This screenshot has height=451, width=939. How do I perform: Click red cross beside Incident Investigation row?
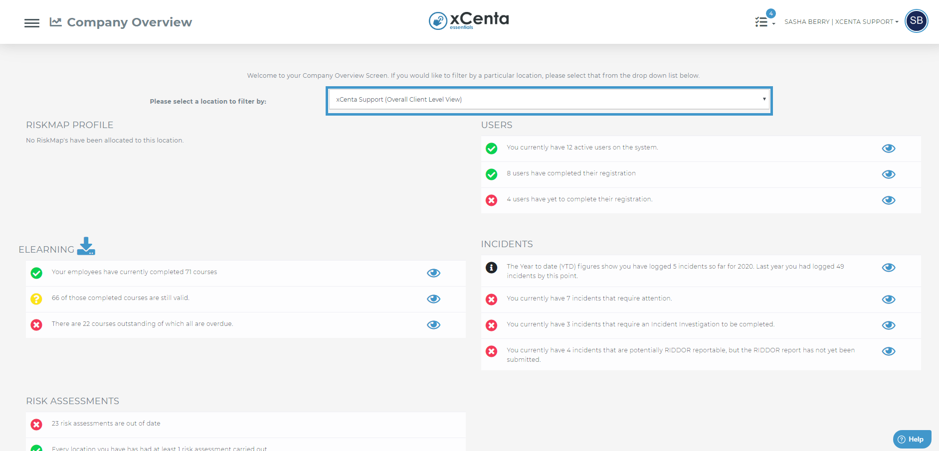coord(492,325)
